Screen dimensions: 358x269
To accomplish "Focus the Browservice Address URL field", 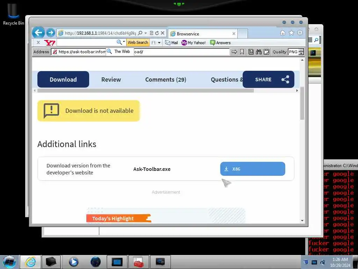I will click(140, 52).
